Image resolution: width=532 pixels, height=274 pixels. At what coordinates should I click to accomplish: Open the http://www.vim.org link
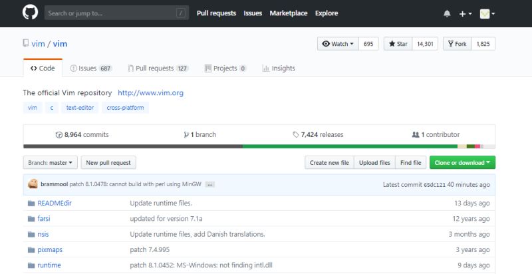click(151, 92)
